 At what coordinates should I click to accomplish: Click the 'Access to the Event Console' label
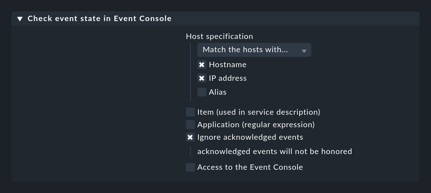point(250,167)
